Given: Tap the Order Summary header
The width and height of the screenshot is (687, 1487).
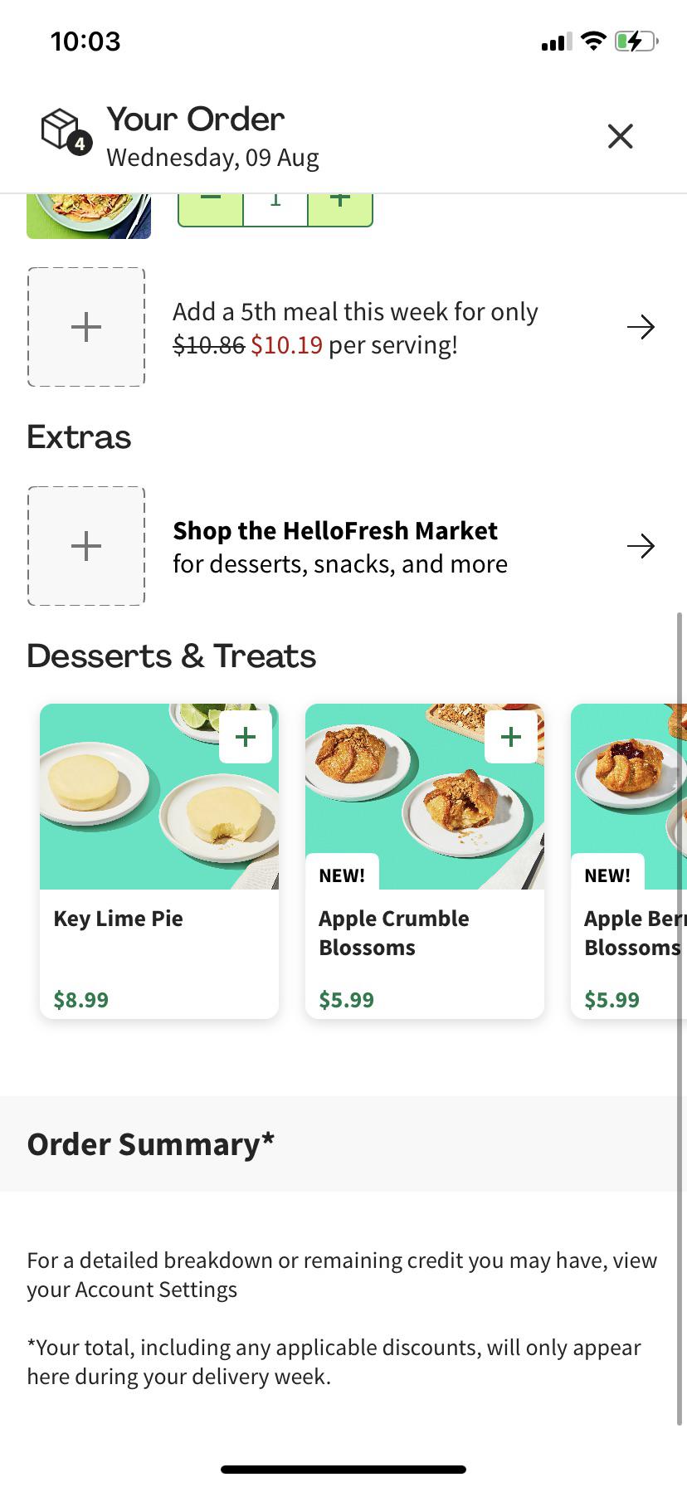Looking at the screenshot, I should click(151, 1144).
